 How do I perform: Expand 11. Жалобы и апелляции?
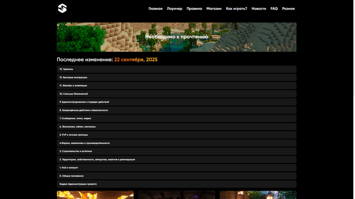click(176, 86)
